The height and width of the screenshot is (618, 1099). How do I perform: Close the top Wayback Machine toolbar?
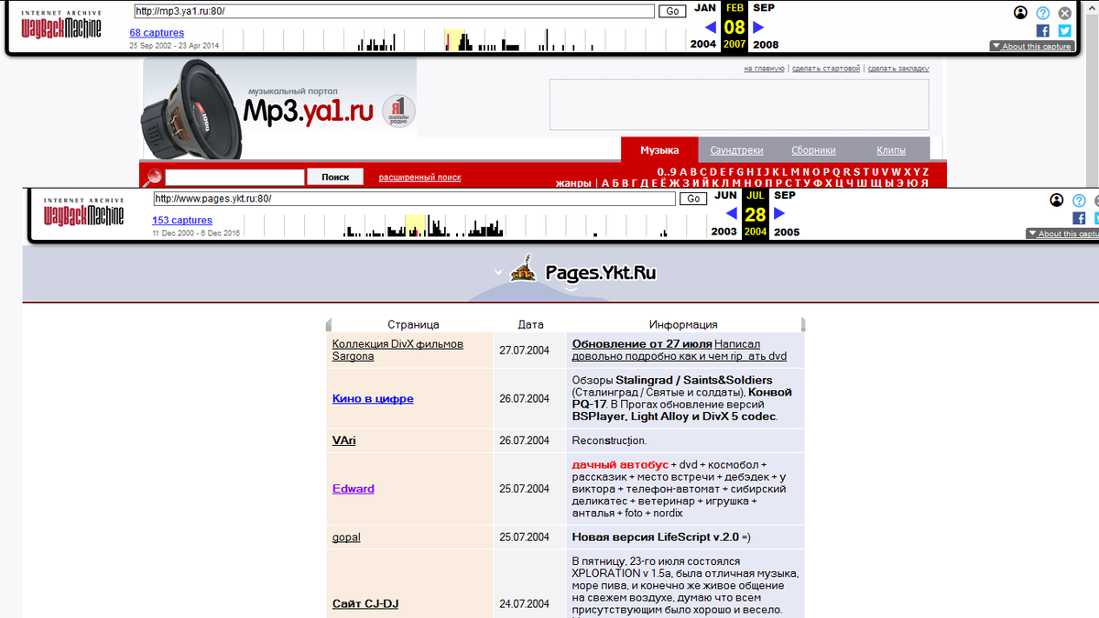[1065, 13]
